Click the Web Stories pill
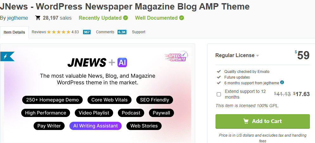Viewport: 315px width, 143px height. [144, 126]
